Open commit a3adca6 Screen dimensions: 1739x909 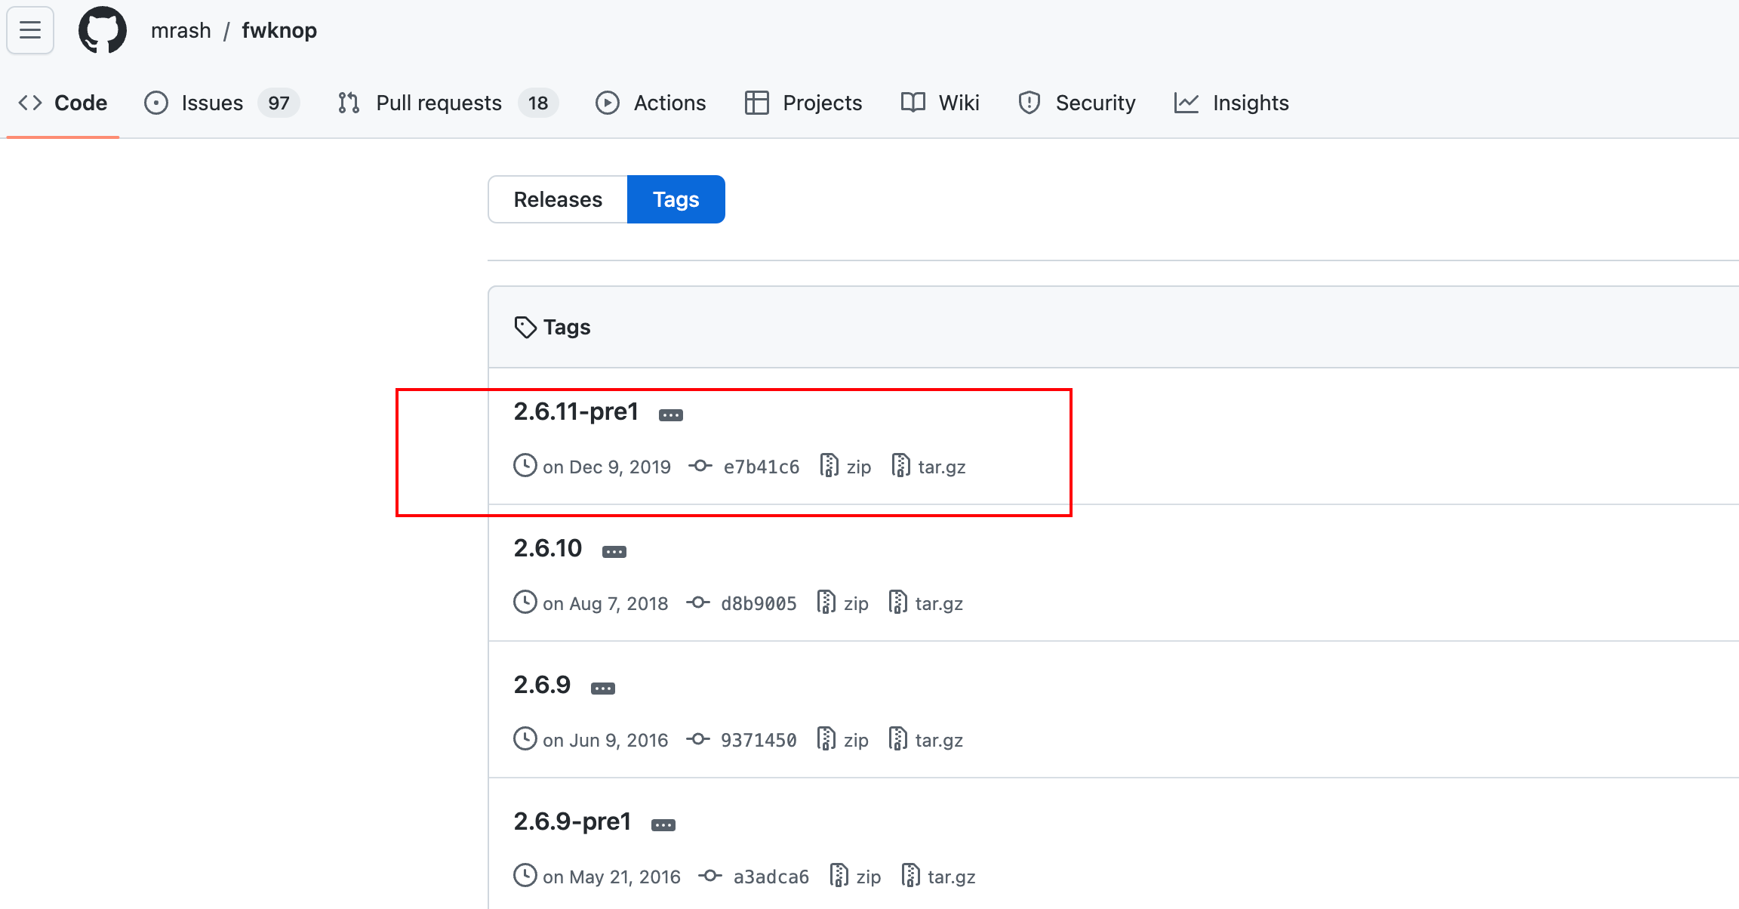770,877
